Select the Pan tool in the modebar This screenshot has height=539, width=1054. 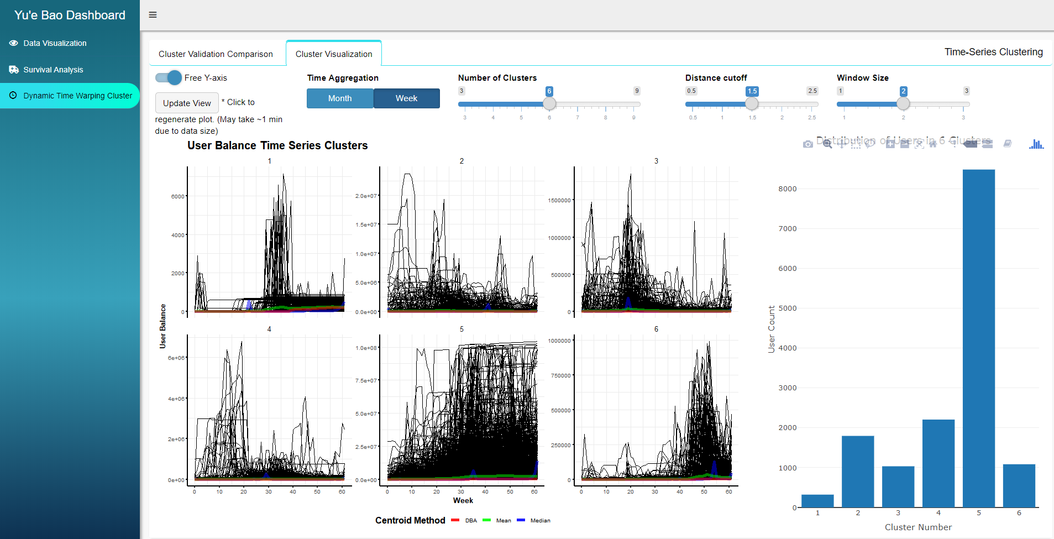point(842,144)
